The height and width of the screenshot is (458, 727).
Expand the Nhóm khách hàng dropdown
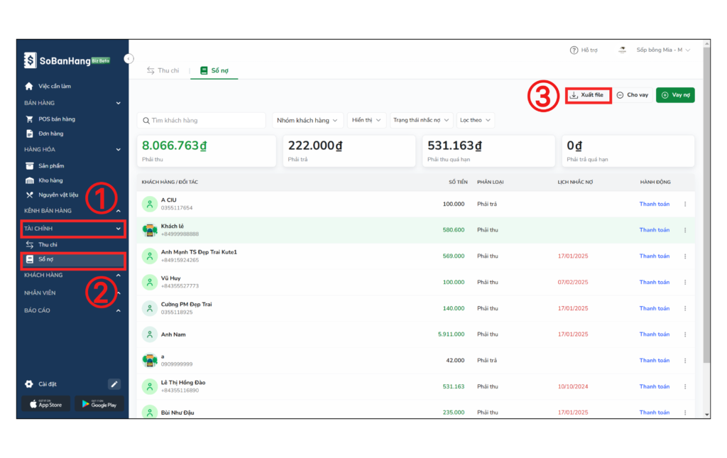point(307,120)
